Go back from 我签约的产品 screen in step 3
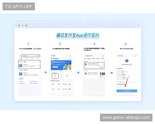The width and height of the screenshot is (155, 124). click(x=84, y=56)
